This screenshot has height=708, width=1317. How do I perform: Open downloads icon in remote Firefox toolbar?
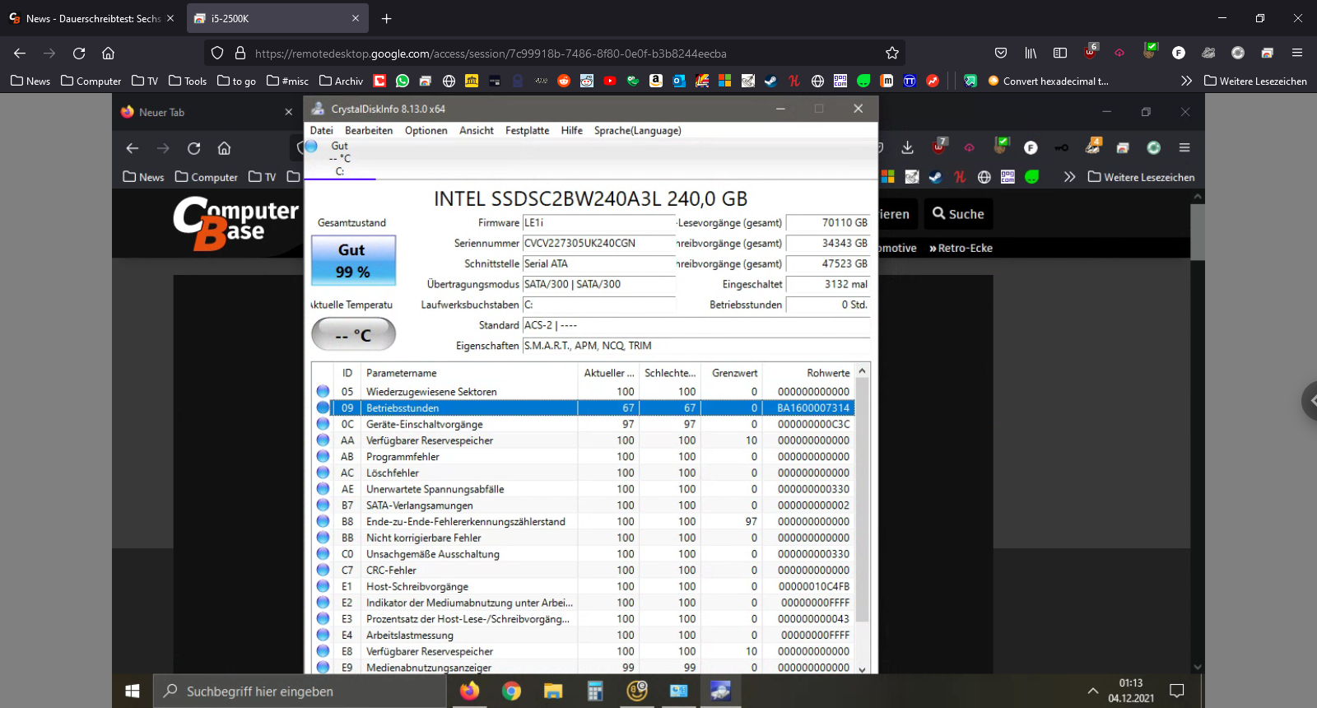tap(908, 147)
